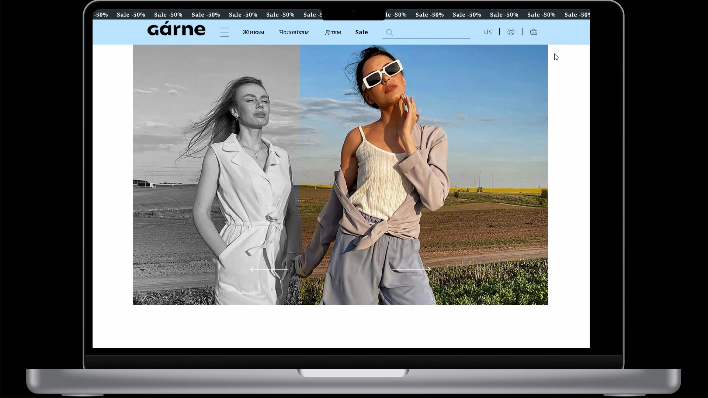708x398 pixels.
Task: Open the Sale menu item
Action: (361, 32)
